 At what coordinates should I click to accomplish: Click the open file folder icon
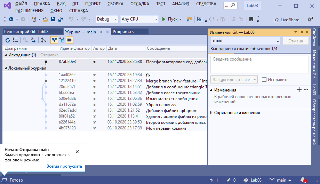click(x=45, y=19)
